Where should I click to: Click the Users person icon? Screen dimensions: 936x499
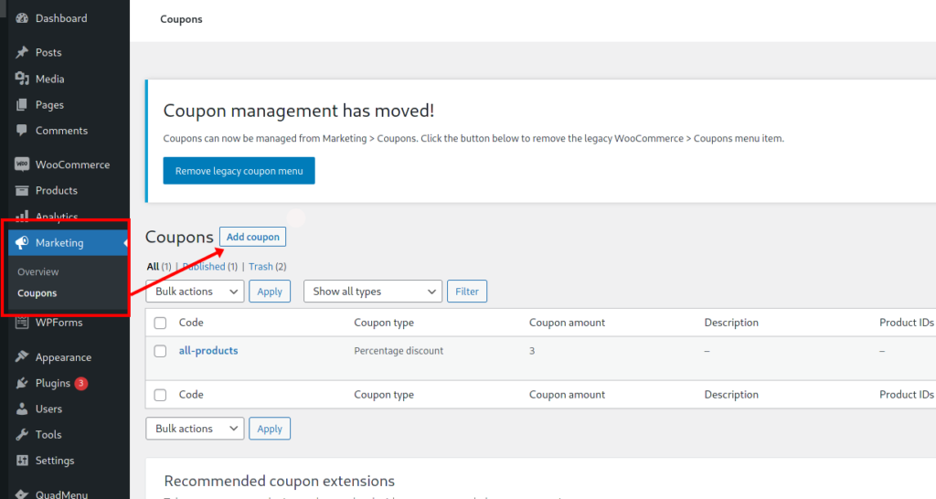coord(22,409)
